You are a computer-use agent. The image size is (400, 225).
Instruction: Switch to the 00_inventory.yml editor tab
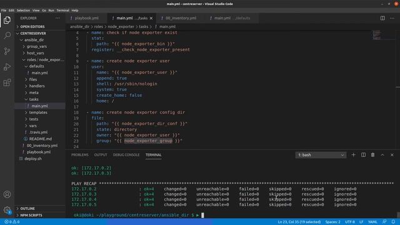point(181,18)
